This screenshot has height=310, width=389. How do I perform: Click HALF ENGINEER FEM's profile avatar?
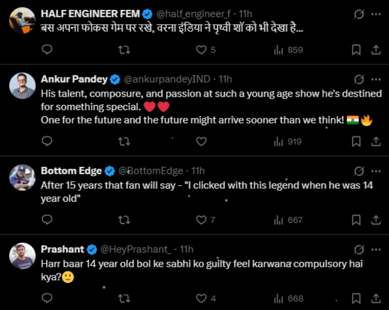pos(22,20)
